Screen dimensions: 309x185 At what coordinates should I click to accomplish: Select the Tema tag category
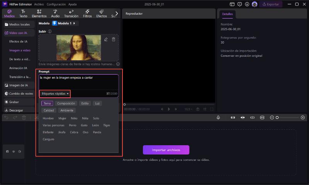[47, 103]
